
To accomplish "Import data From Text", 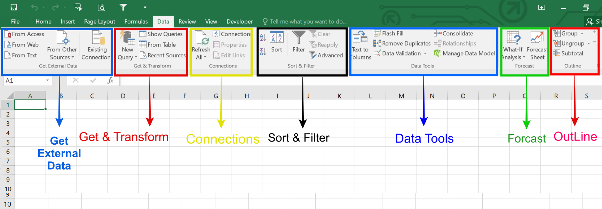I will (x=21, y=55).
